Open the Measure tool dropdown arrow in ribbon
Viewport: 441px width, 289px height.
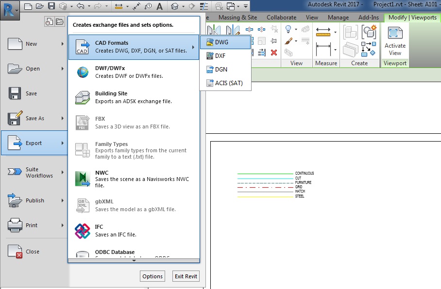point(335,32)
